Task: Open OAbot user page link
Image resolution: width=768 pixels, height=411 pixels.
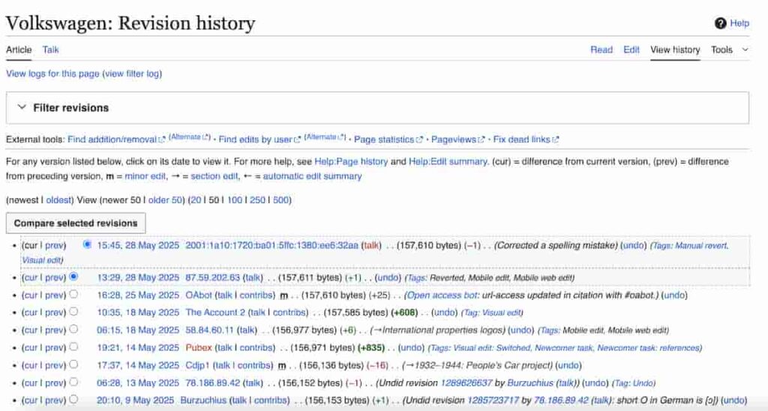Action: (199, 295)
